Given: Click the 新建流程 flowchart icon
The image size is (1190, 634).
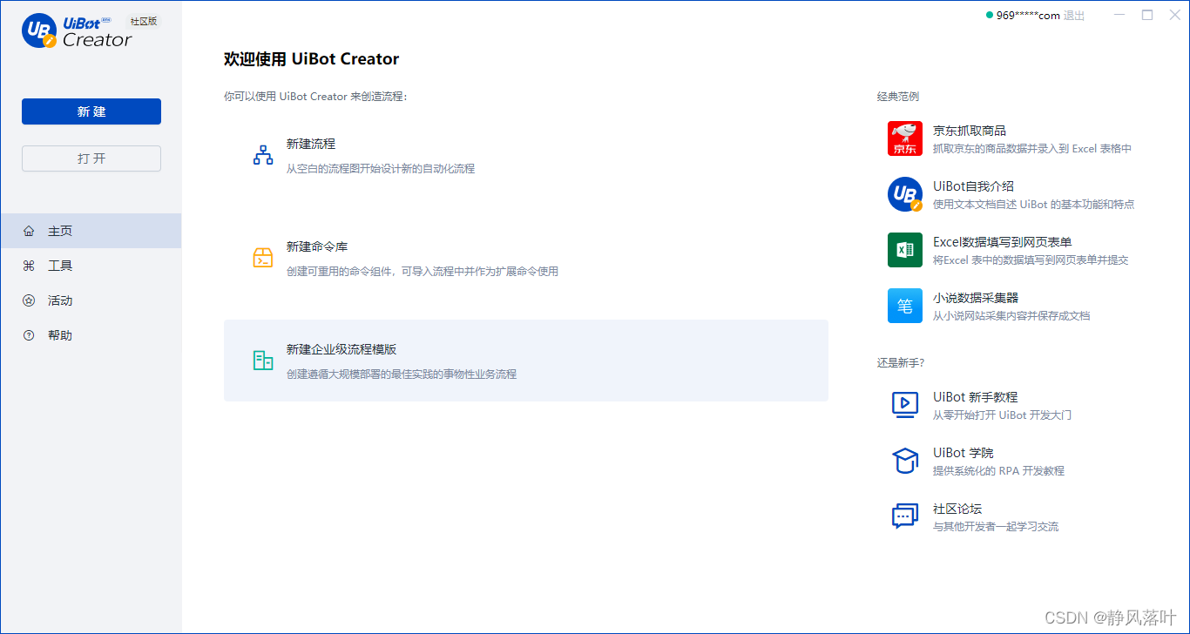Looking at the screenshot, I should click(x=263, y=156).
